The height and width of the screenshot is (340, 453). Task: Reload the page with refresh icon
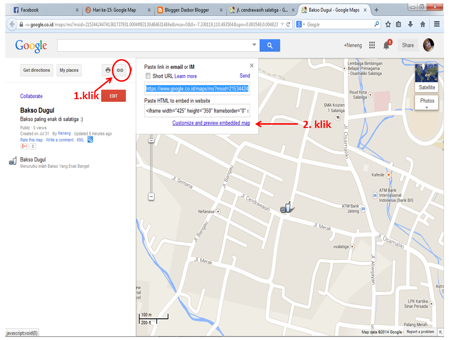tap(288, 25)
